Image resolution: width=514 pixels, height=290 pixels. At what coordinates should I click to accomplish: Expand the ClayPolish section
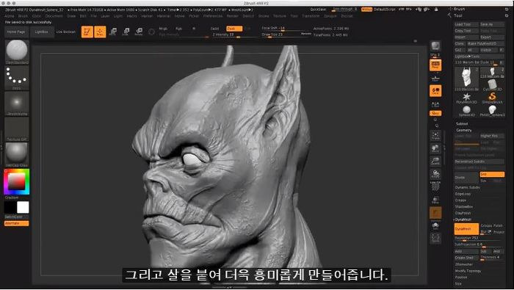pyautogui.click(x=463, y=213)
